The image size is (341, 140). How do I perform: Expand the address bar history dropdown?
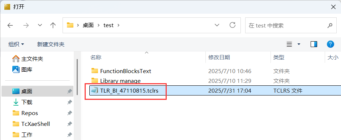point(217,25)
